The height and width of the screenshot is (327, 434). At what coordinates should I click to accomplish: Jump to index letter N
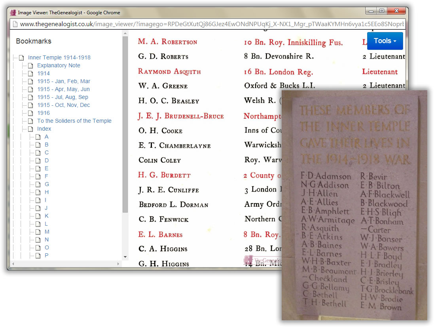tap(47, 240)
